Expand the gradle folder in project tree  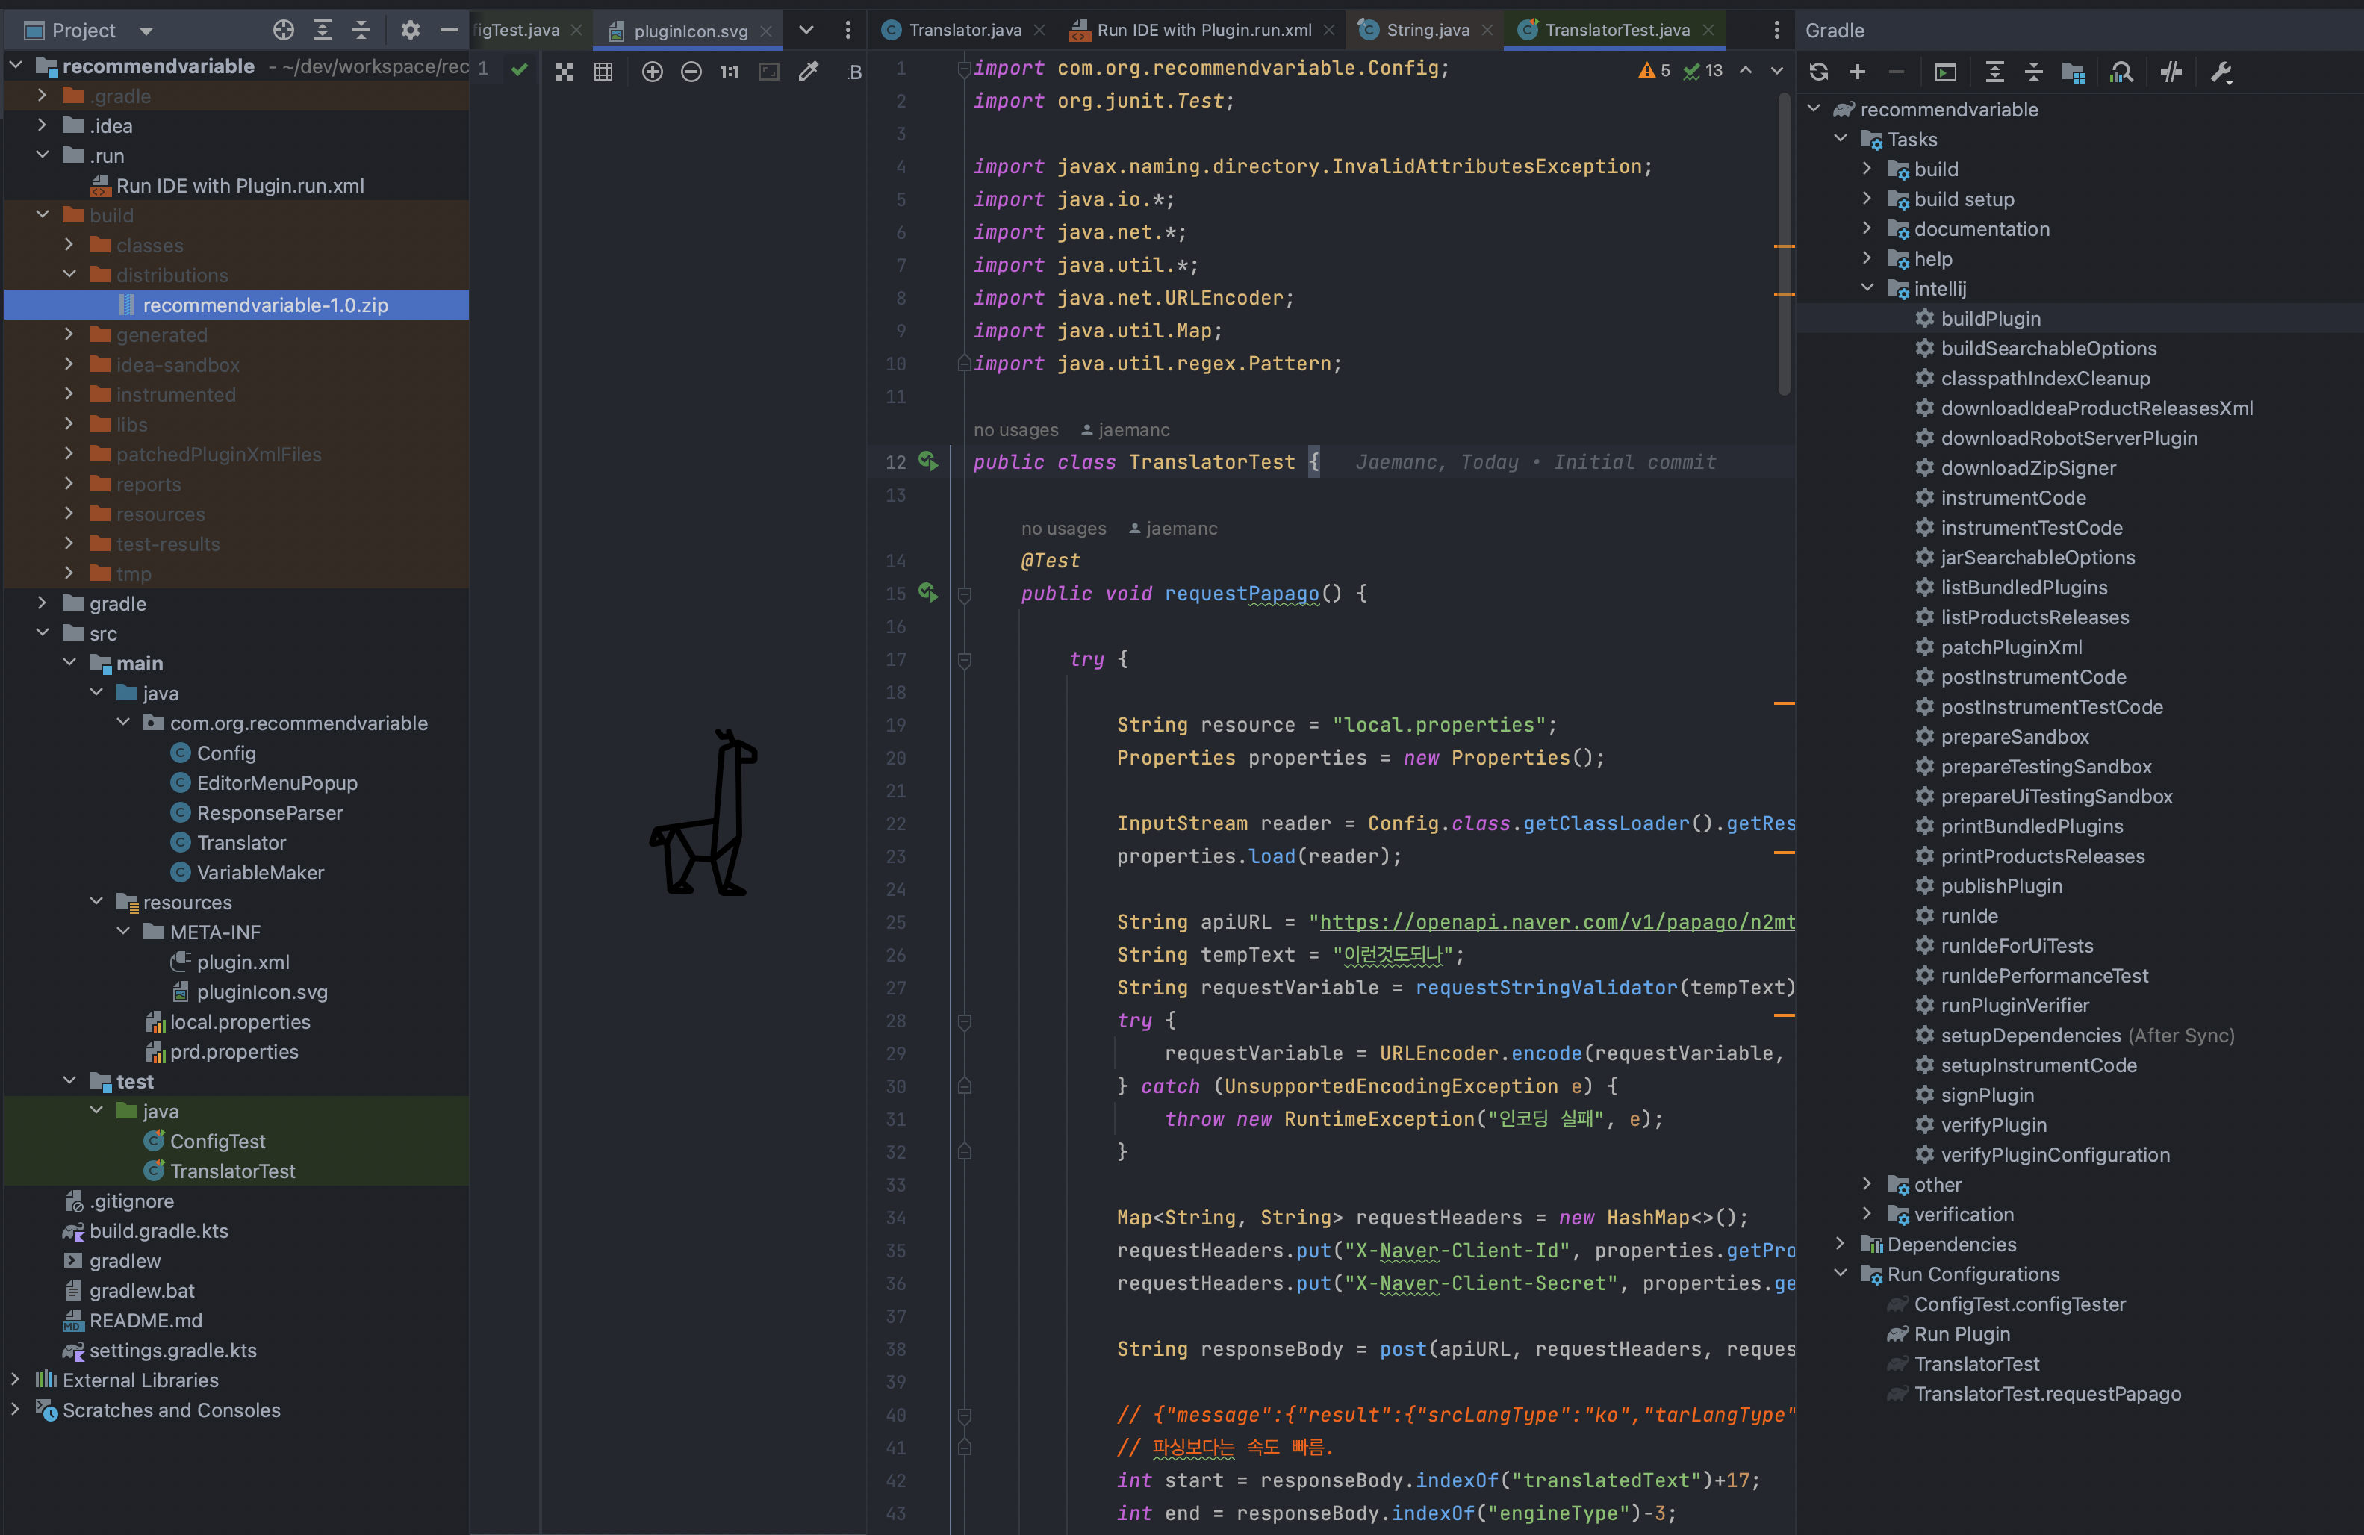click(x=42, y=603)
